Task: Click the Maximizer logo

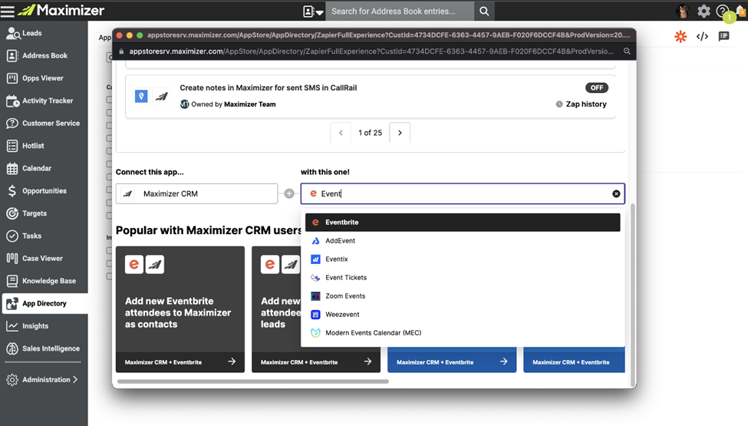Action: [x=61, y=10]
